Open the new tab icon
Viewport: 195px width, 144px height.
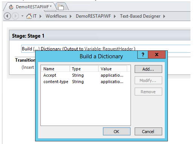pos(61,7)
